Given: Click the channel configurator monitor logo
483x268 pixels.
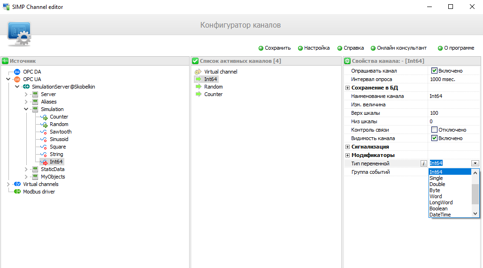Looking at the screenshot, I should coord(19,34).
